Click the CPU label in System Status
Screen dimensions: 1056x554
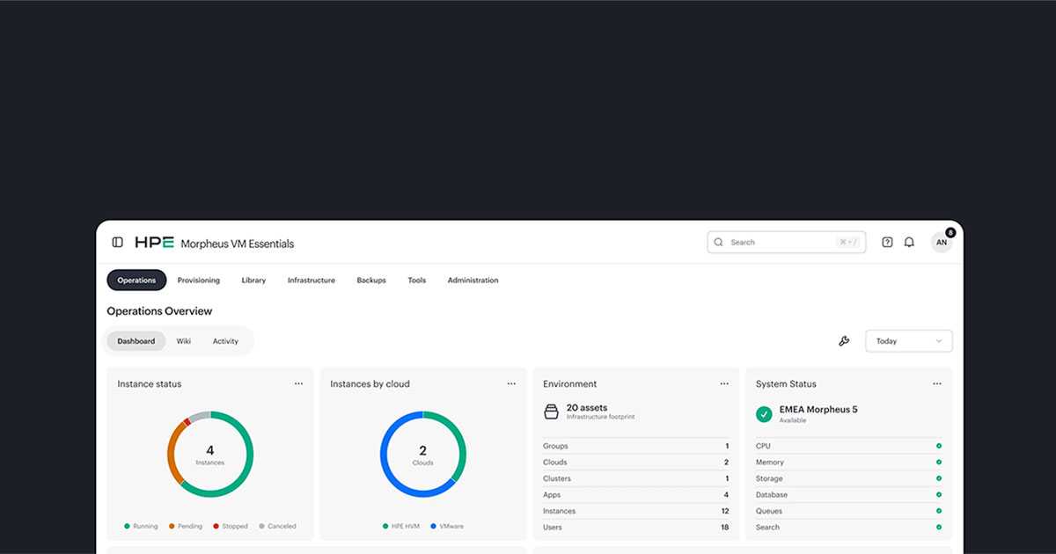(763, 446)
